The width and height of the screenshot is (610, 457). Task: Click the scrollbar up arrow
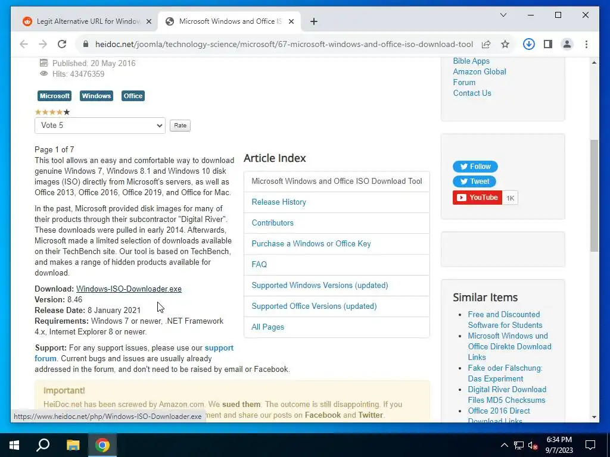pos(594,62)
